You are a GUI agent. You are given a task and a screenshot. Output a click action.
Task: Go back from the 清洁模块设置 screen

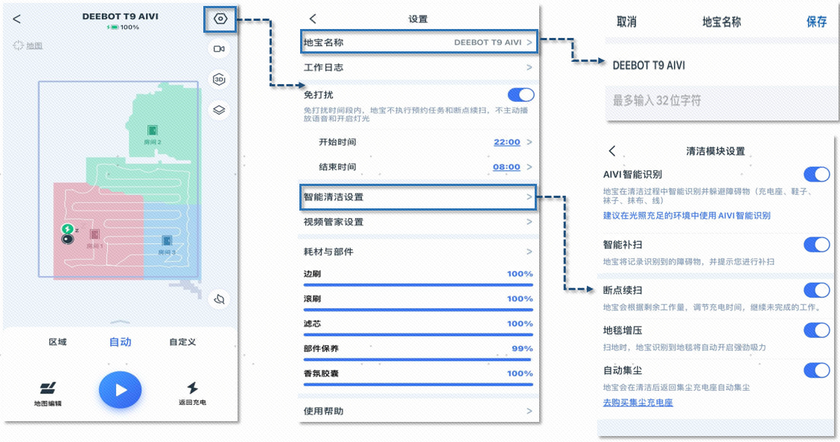612,151
